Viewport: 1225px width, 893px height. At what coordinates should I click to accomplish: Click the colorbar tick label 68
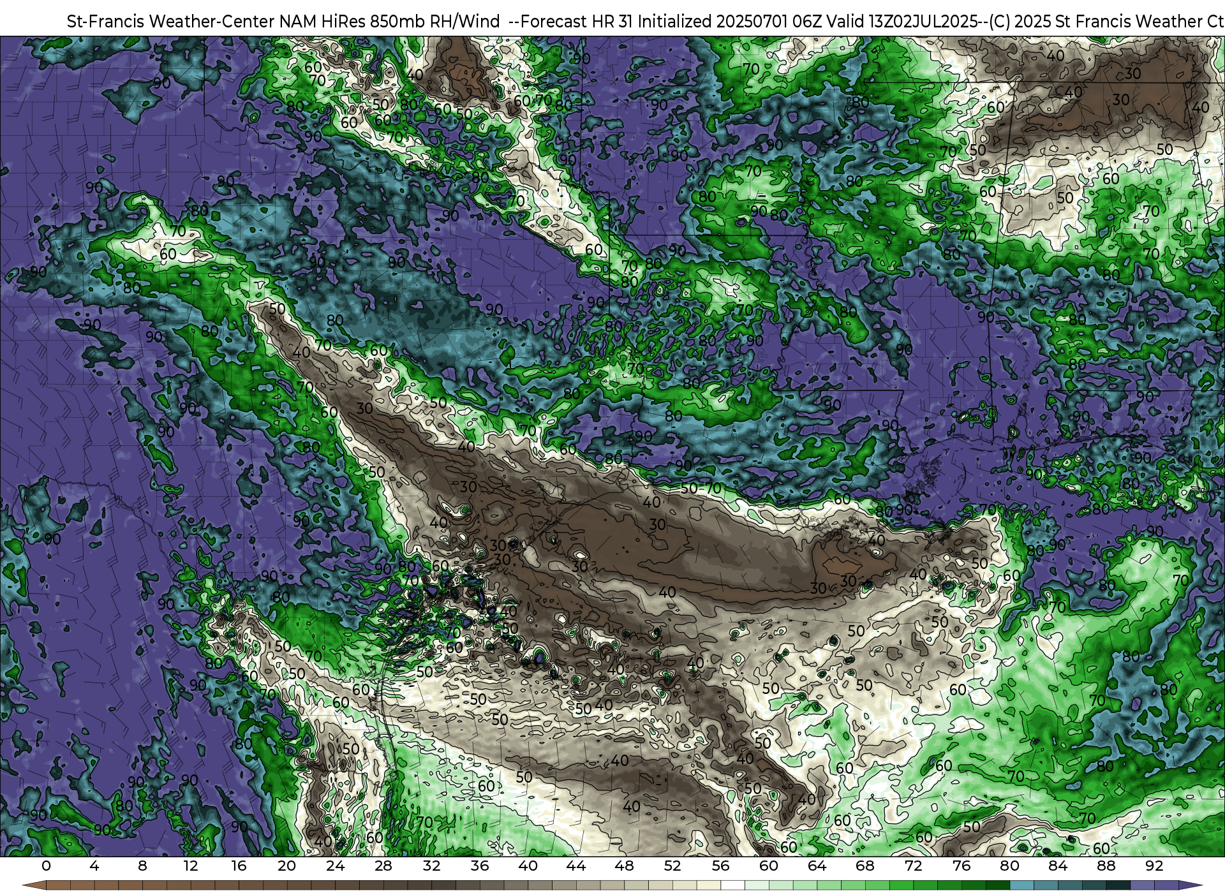coord(865,866)
